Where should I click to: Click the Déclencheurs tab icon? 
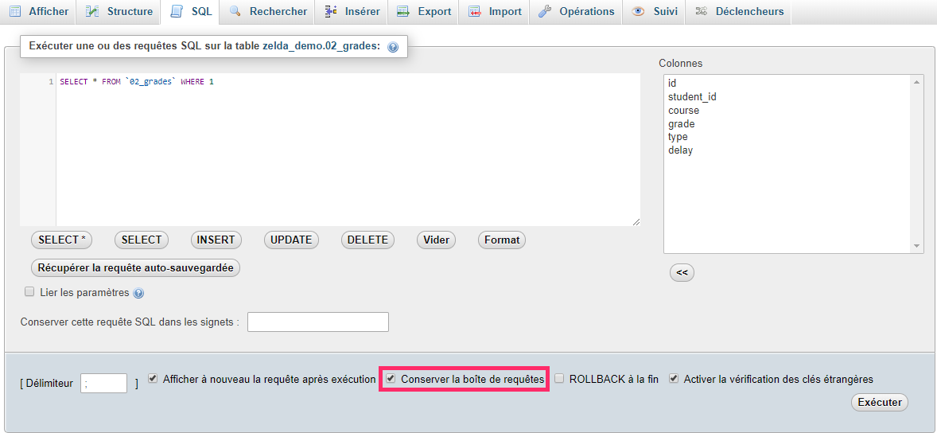701,11
